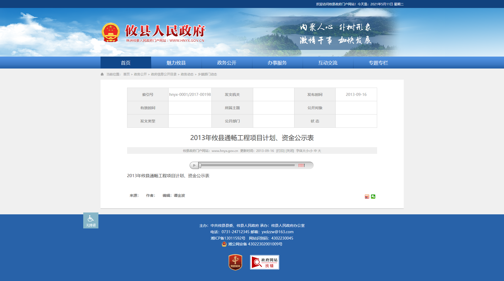
Task: Click the red volume bars in audio player
Action: coord(301,165)
